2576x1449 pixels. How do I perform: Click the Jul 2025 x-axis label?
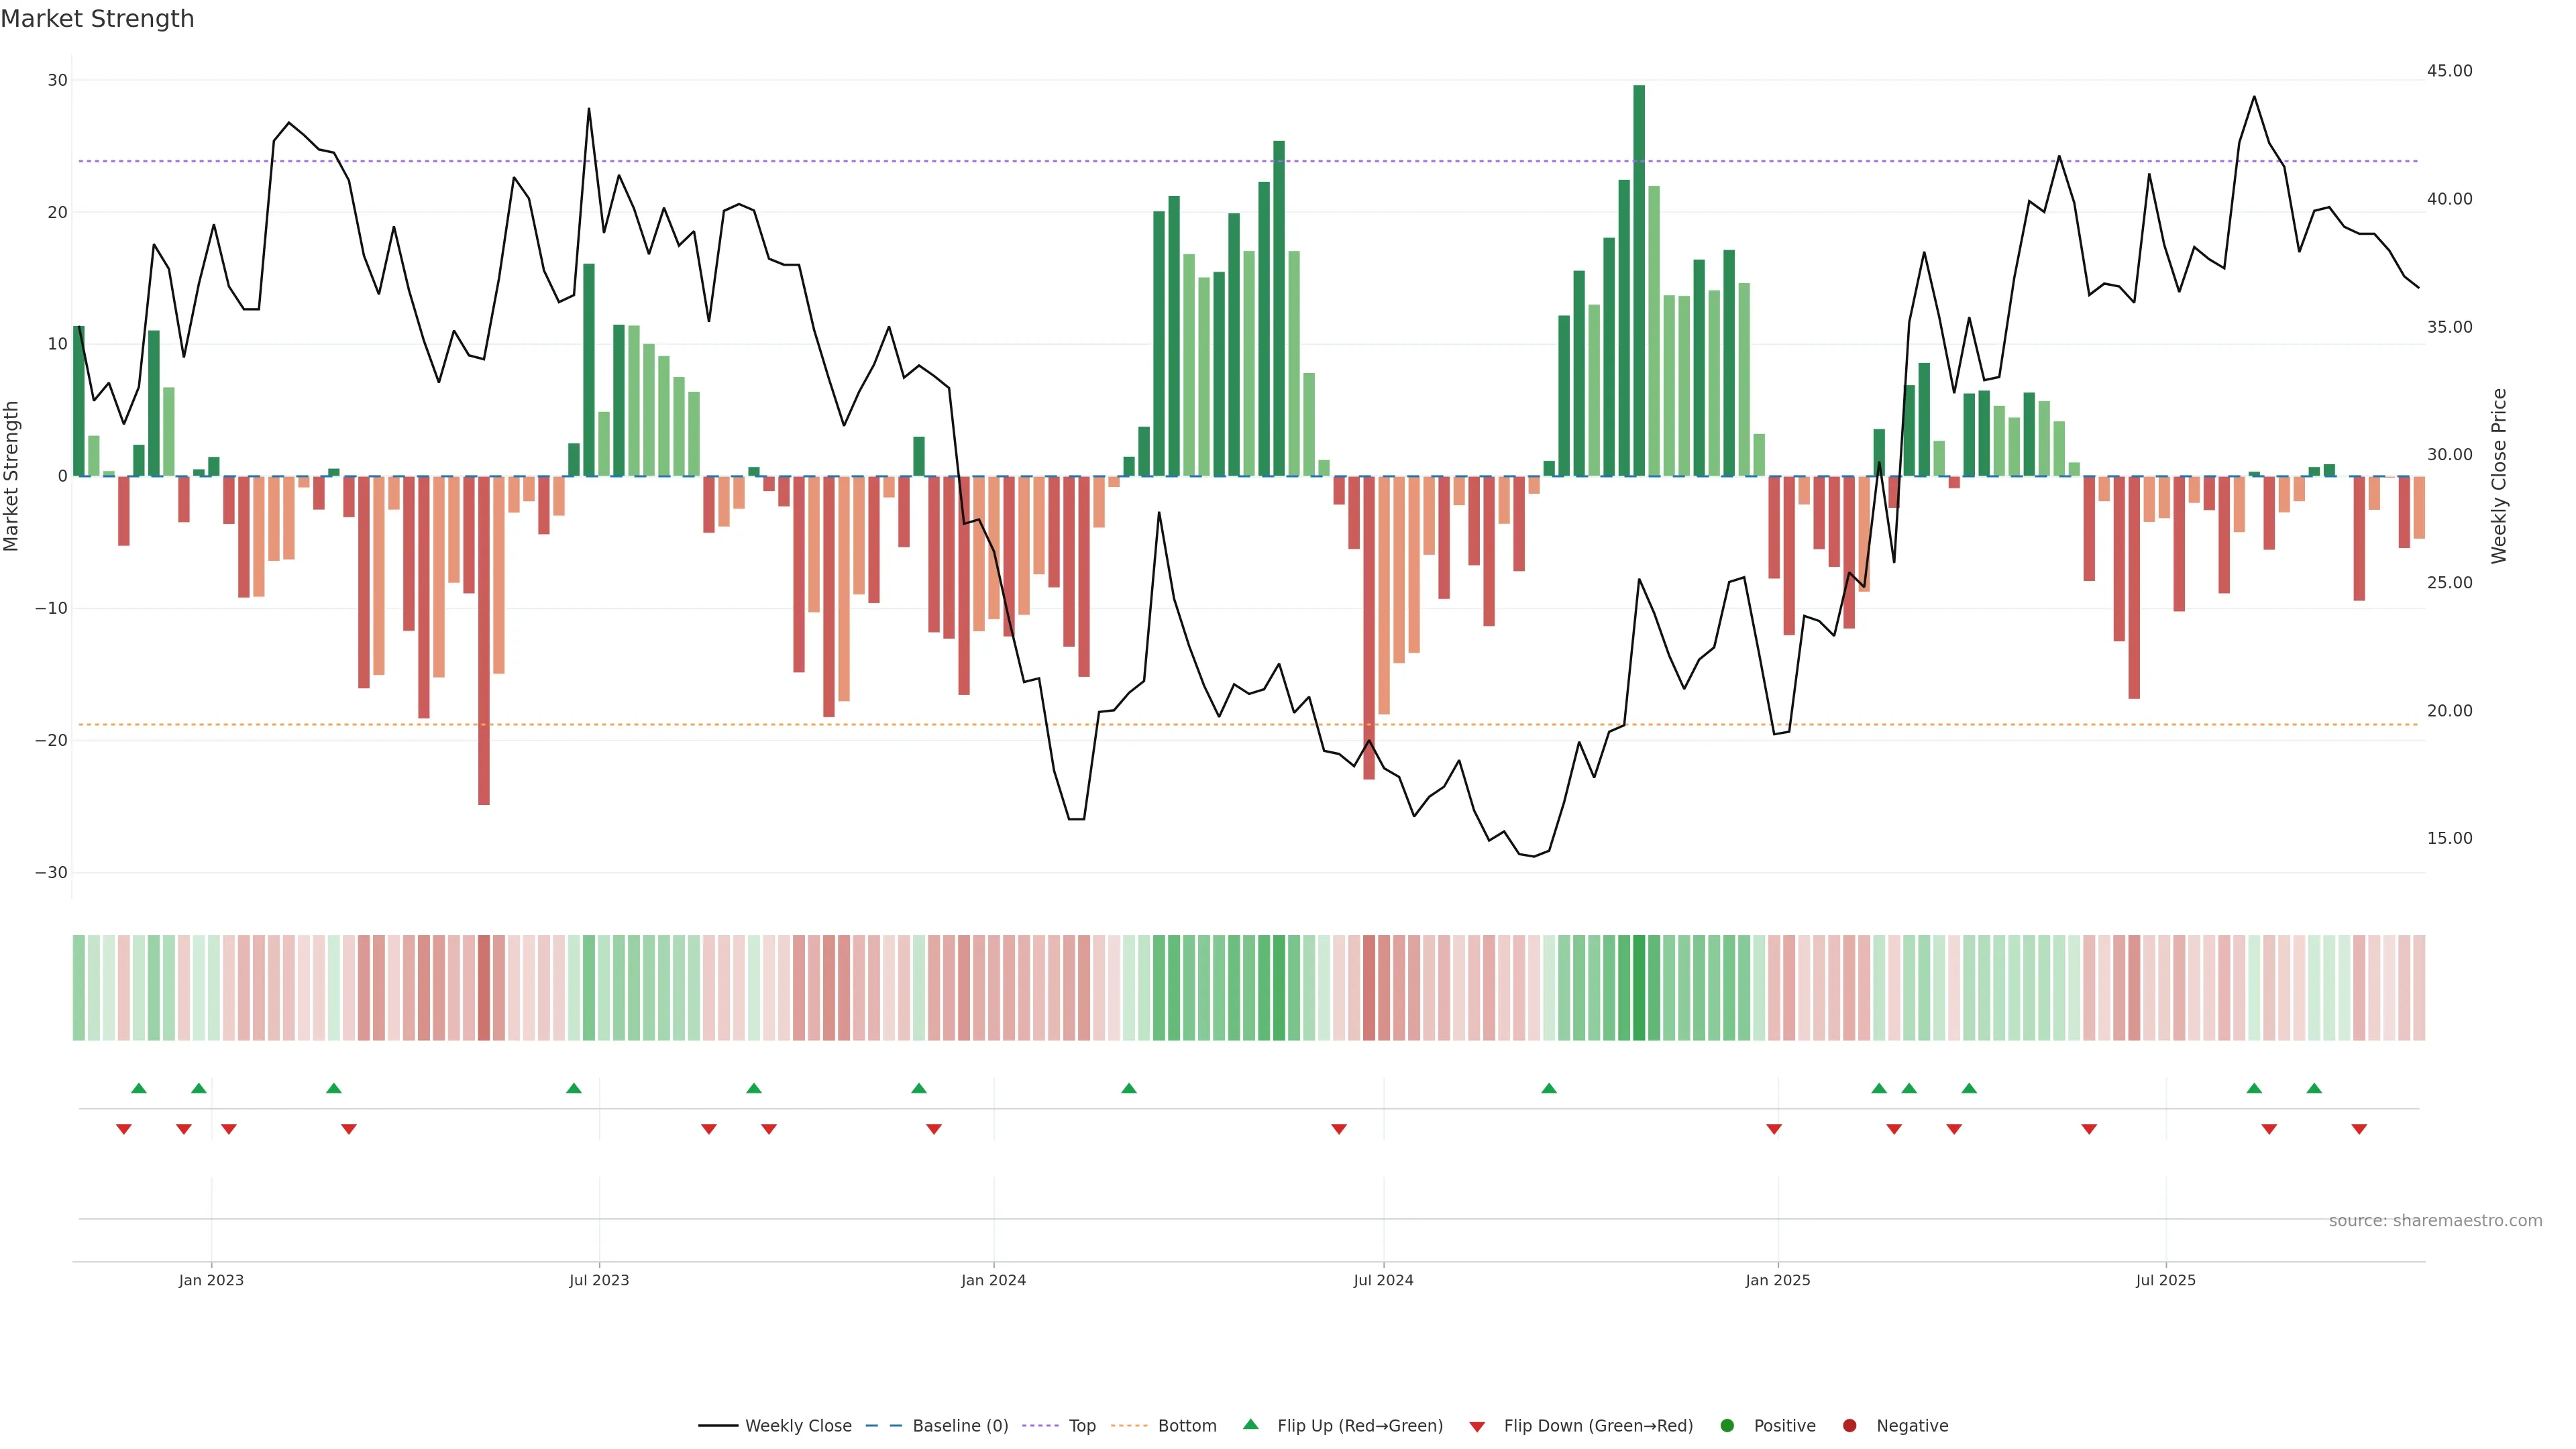point(2165,1280)
